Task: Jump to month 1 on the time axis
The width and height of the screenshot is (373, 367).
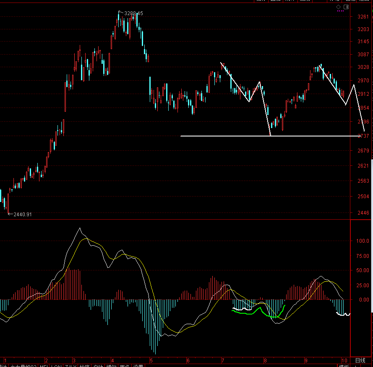Action: pyautogui.click(x=5, y=360)
